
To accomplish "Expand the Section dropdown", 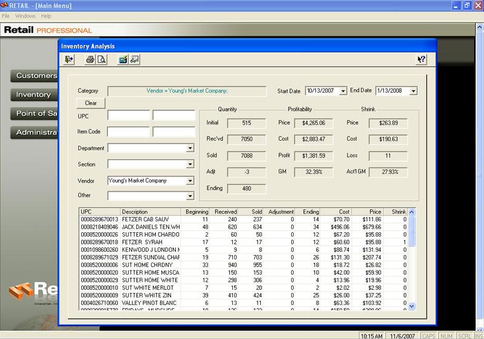I will (190, 164).
